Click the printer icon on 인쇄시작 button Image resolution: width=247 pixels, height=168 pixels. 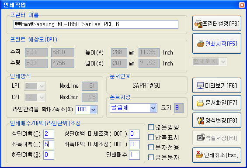coord(201,44)
